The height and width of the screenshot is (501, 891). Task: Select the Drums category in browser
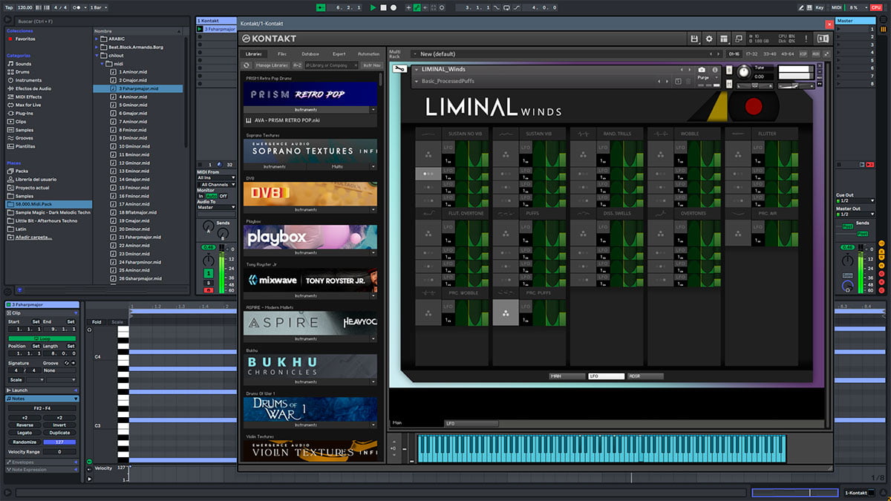(25, 72)
